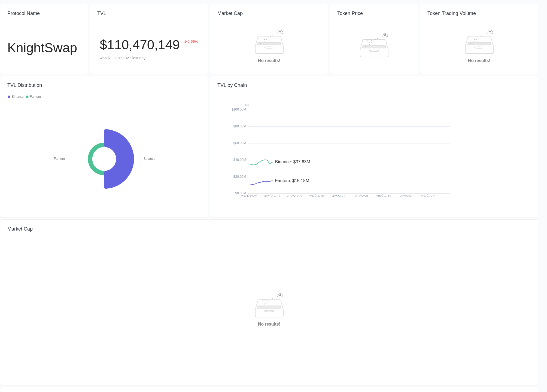The image size is (547, 392).
Task: Click the 2022-3-11 x-axis date label
Action: point(429,196)
